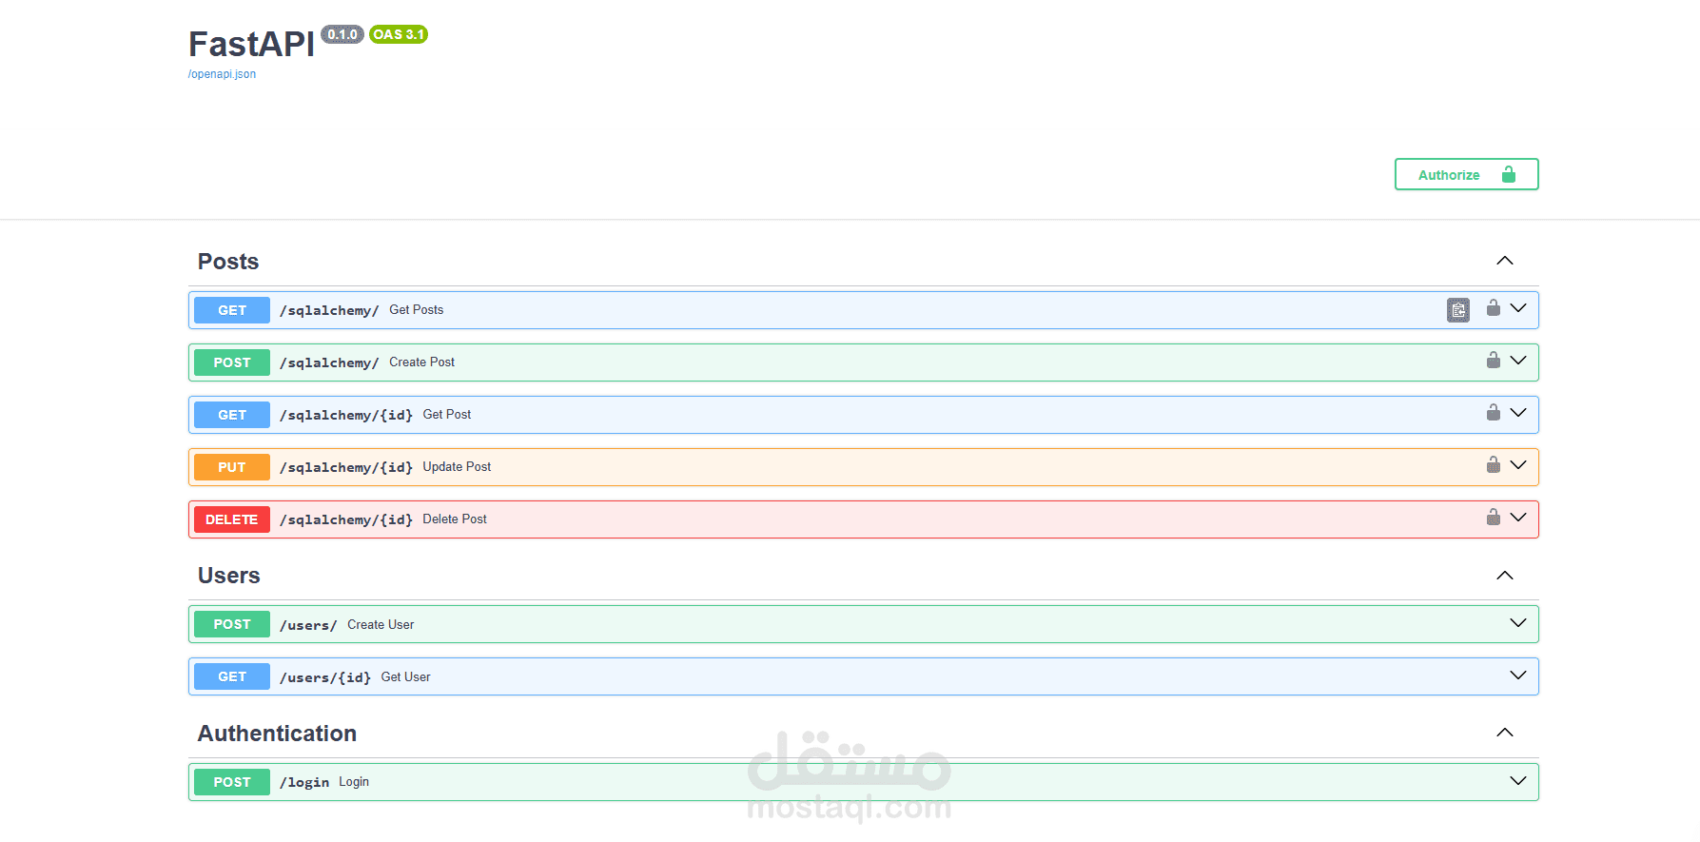This screenshot has width=1700, height=842.
Task: Click the GET badge for Get User
Action: click(x=232, y=676)
